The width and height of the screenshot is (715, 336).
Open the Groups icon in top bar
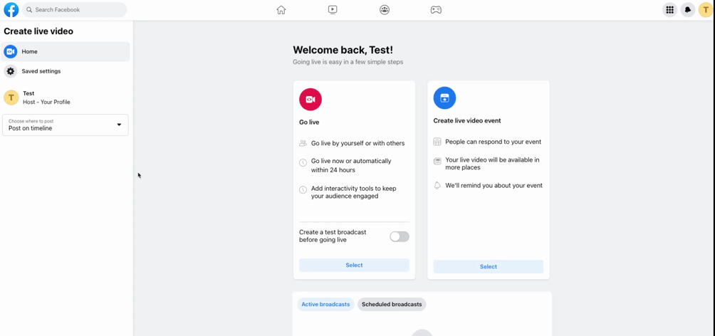(385, 10)
